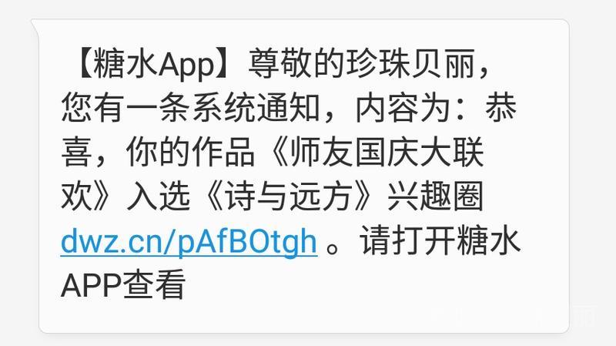The height and width of the screenshot is (346, 616).
Task: Click the words 兴趣圈 after the circle name
Action: (x=435, y=197)
